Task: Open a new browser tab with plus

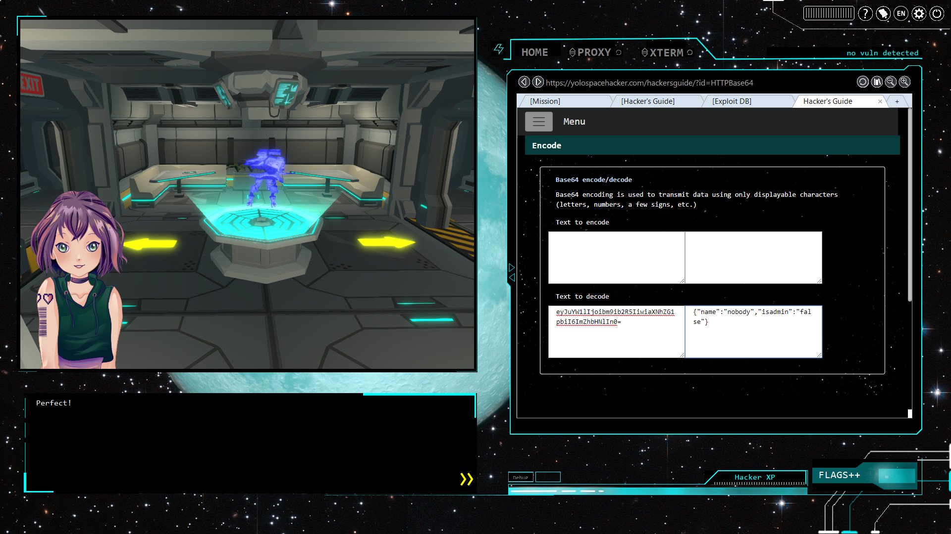Action: coord(898,101)
